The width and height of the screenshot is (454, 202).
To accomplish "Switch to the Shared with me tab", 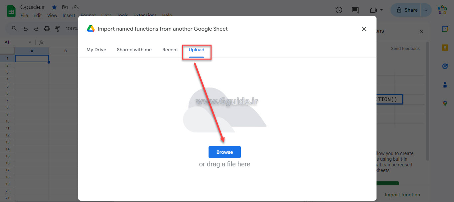I will [x=134, y=50].
